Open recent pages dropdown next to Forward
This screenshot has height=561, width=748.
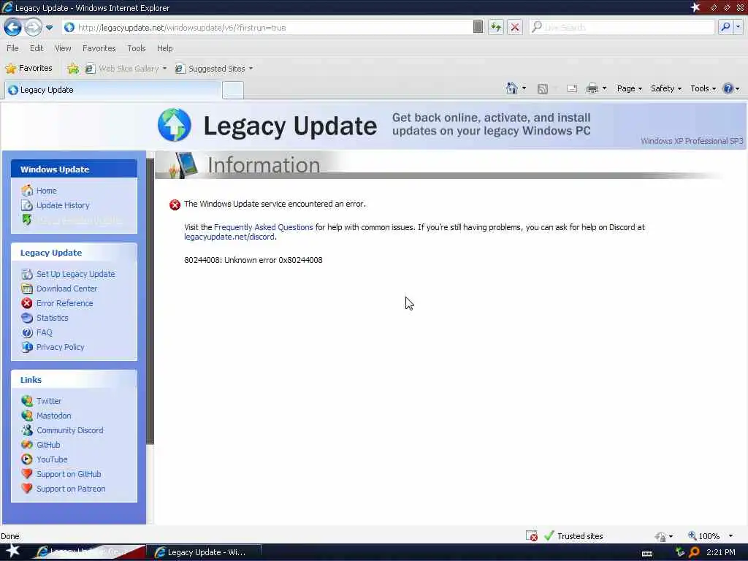49,28
